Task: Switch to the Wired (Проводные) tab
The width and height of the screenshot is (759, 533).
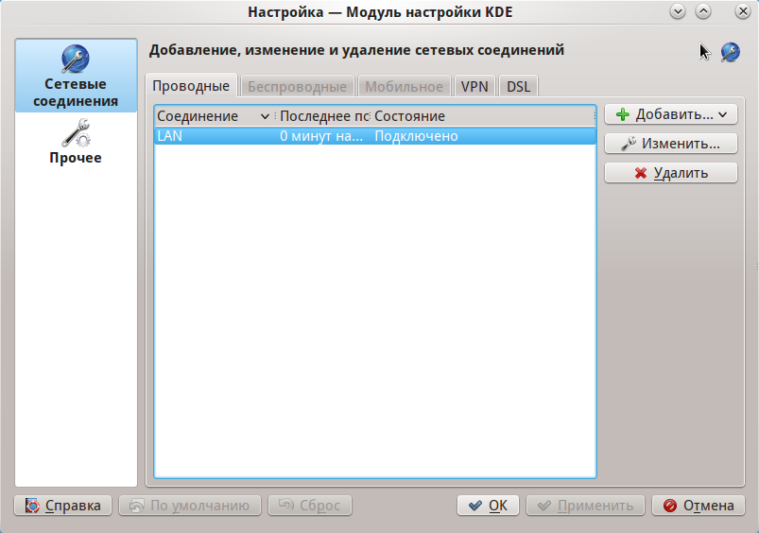Action: pos(192,86)
